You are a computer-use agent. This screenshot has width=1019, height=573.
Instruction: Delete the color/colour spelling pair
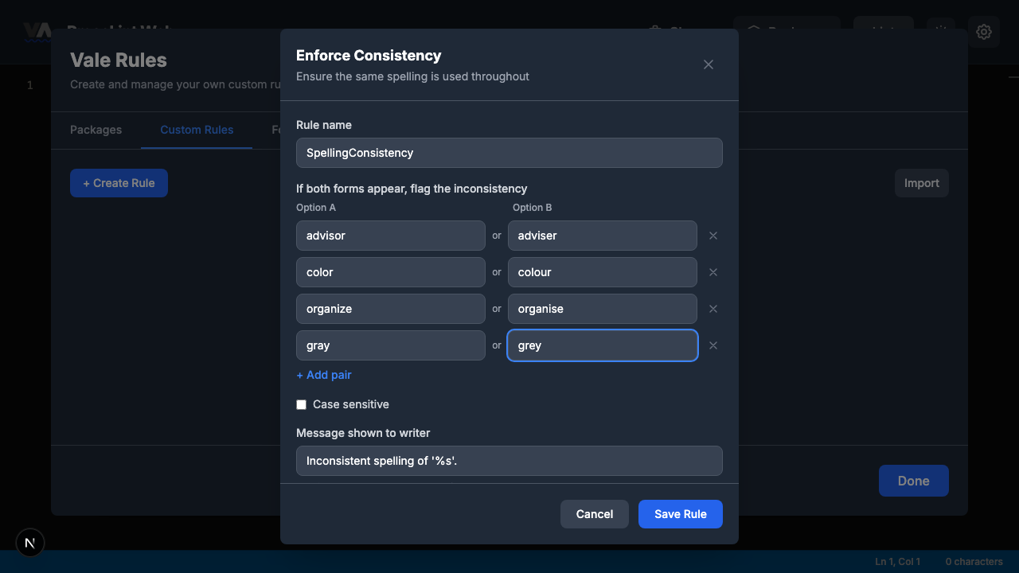(713, 271)
